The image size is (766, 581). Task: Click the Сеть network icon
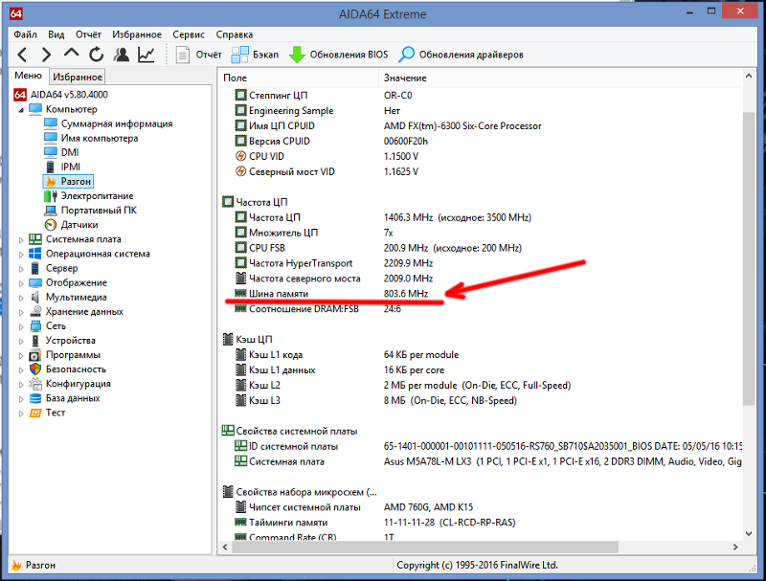pyautogui.click(x=35, y=325)
